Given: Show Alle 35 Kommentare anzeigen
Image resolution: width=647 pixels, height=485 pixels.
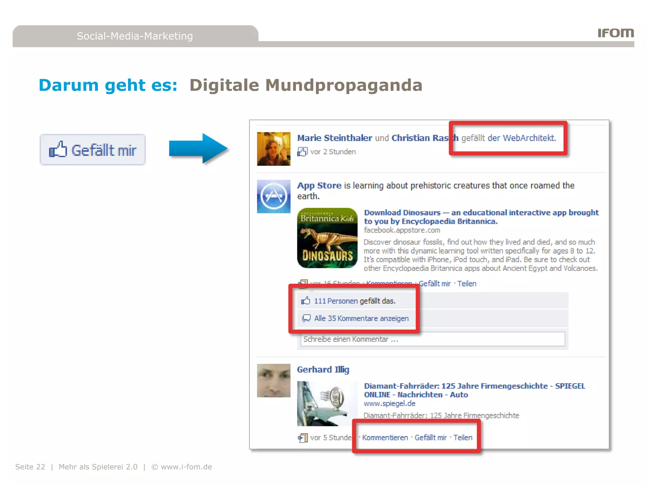Looking at the screenshot, I should point(361,318).
